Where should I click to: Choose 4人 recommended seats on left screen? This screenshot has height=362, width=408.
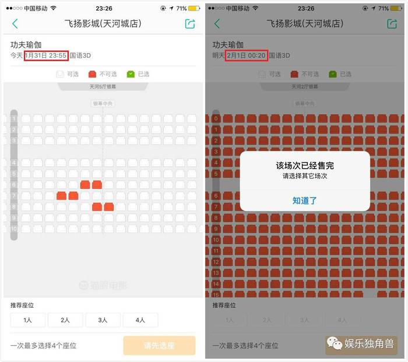(140, 320)
